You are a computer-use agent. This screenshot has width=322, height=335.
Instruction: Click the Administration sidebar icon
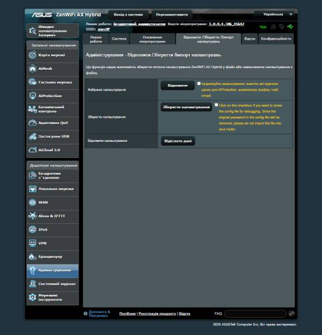coord(32,270)
